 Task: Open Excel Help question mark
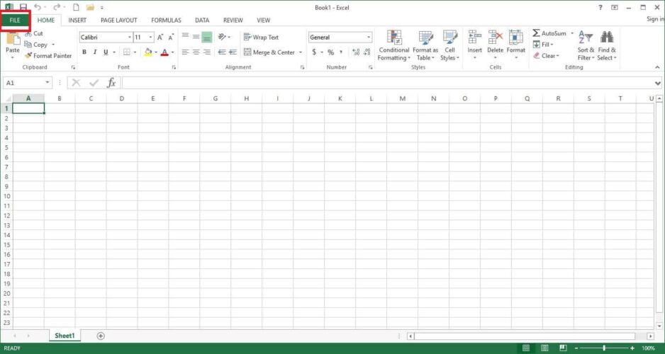600,7
